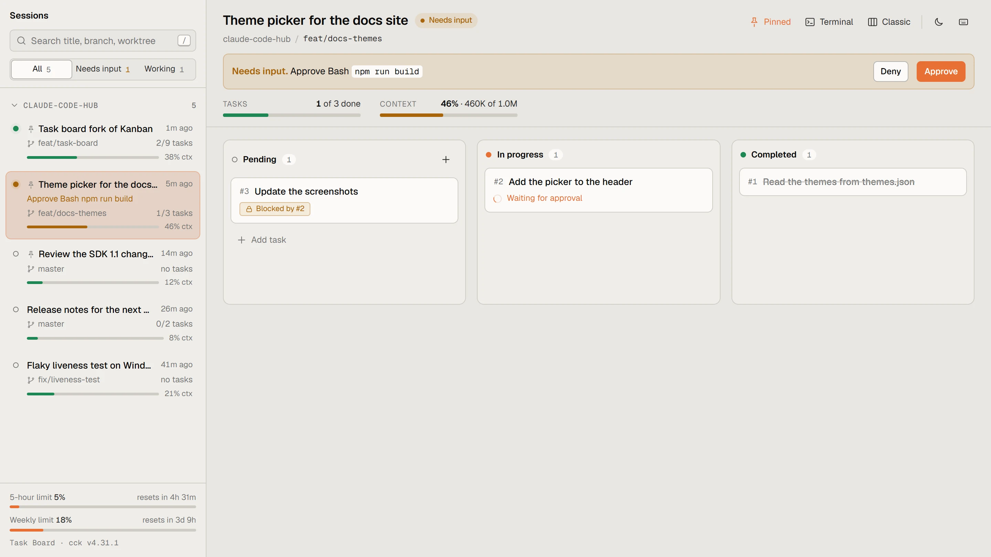Open task #2 Add the picker to the header
The image size is (991, 557).
(598, 190)
